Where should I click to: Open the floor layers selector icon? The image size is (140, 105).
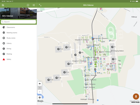[40, 84]
